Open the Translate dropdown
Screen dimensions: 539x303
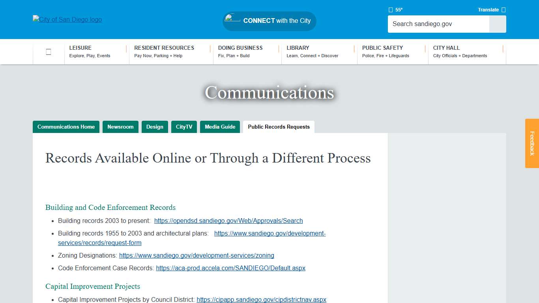pos(488,9)
